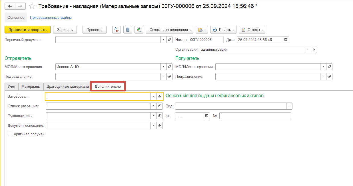The height and width of the screenshot is (186, 353).
Task: Expand the Руководитель dropdown
Action: click(x=154, y=116)
